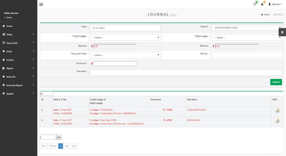The width and height of the screenshot is (286, 156).
Task: Click the C.Ledger Main Cash(HOD) entry
Action: click(x=103, y=120)
